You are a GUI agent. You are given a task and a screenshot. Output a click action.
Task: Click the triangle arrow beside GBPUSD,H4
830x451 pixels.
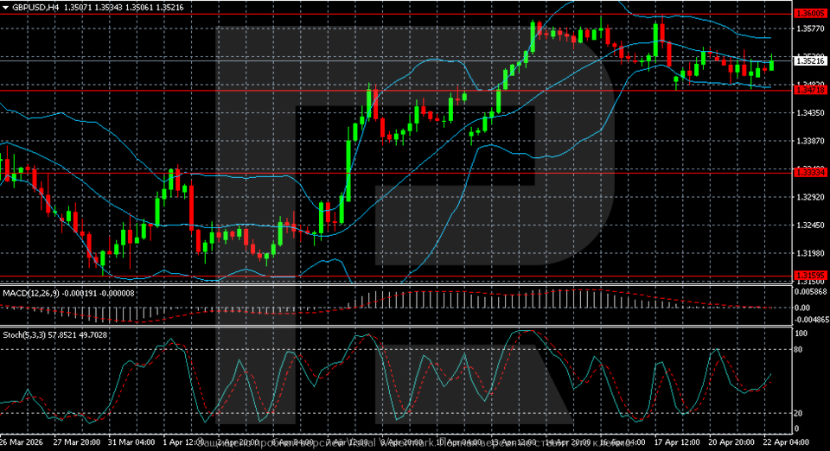pos(6,7)
